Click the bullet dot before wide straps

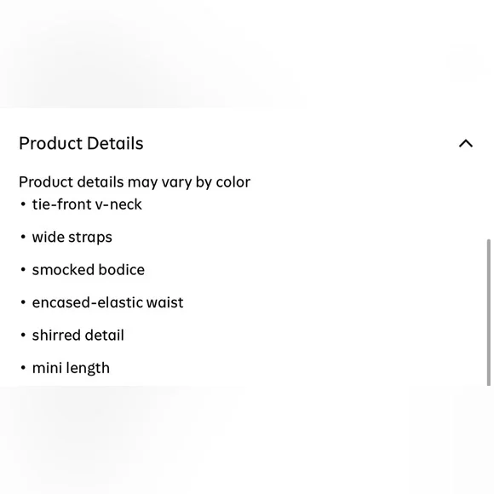click(x=23, y=237)
